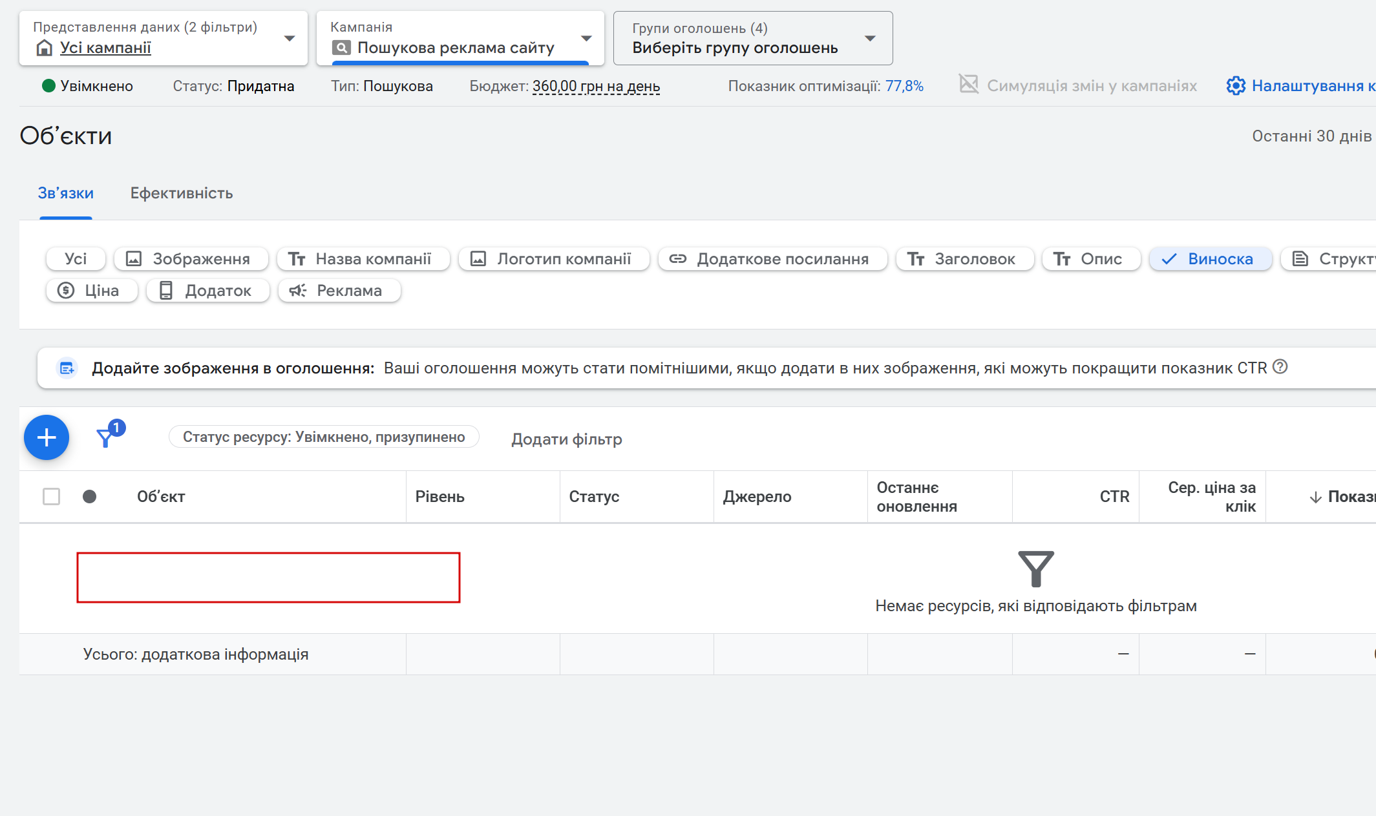The height and width of the screenshot is (816, 1376).
Task: Click the campaign simulation crossed-image icon
Action: tap(968, 84)
